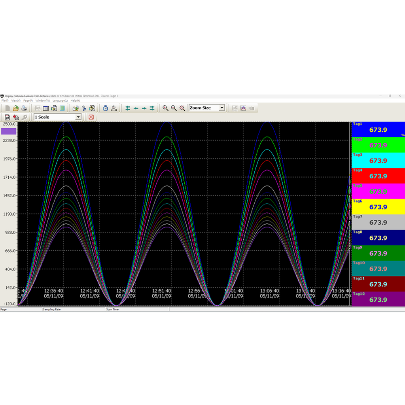Zoom in on the trend chart
The width and height of the screenshot is (405, 405).
[165, 108]
